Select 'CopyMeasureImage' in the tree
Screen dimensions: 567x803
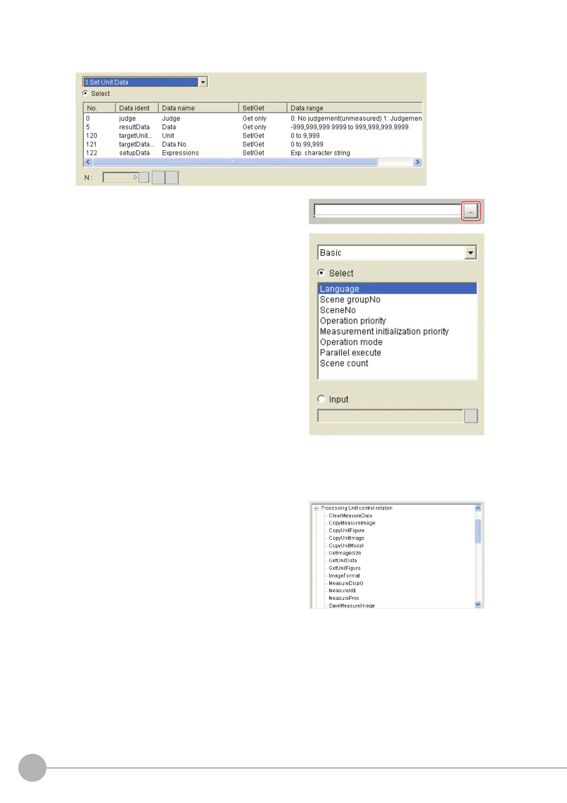352,523
